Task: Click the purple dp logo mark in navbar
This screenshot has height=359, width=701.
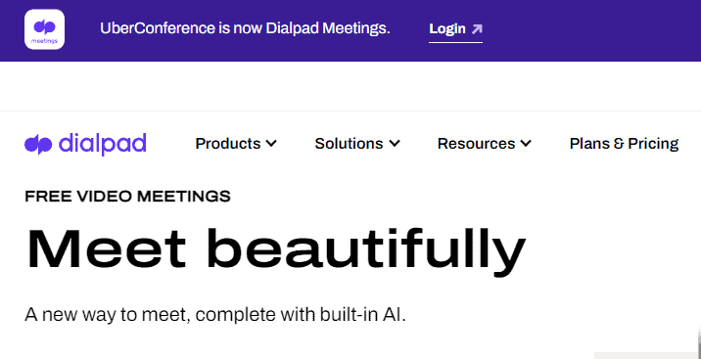Action: tap(39, 144)
